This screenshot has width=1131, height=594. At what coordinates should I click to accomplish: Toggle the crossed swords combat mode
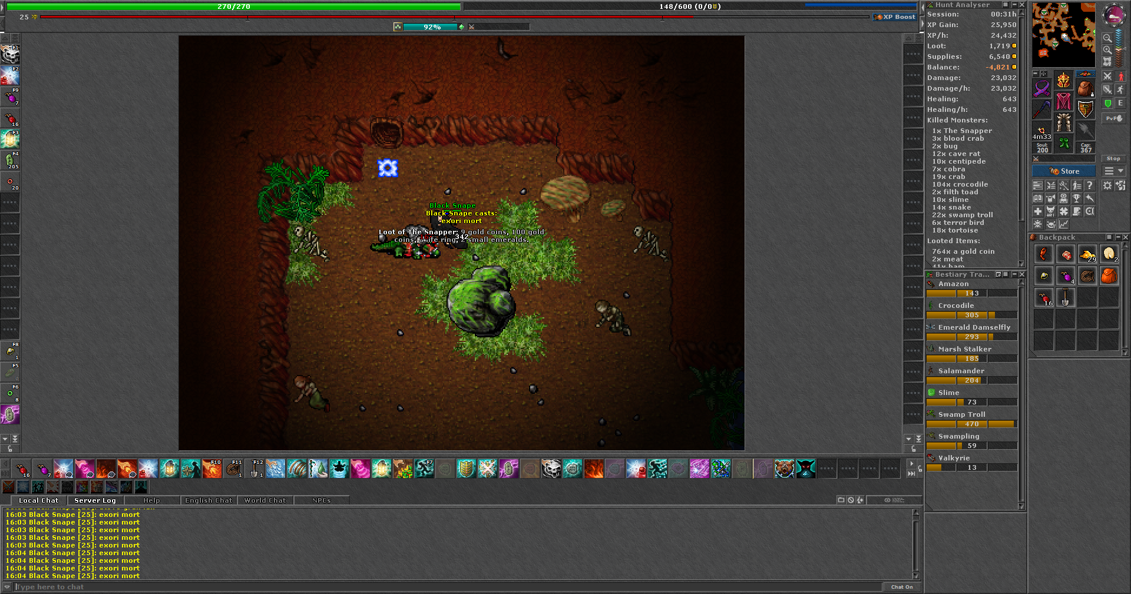(x=1107, y=76)
